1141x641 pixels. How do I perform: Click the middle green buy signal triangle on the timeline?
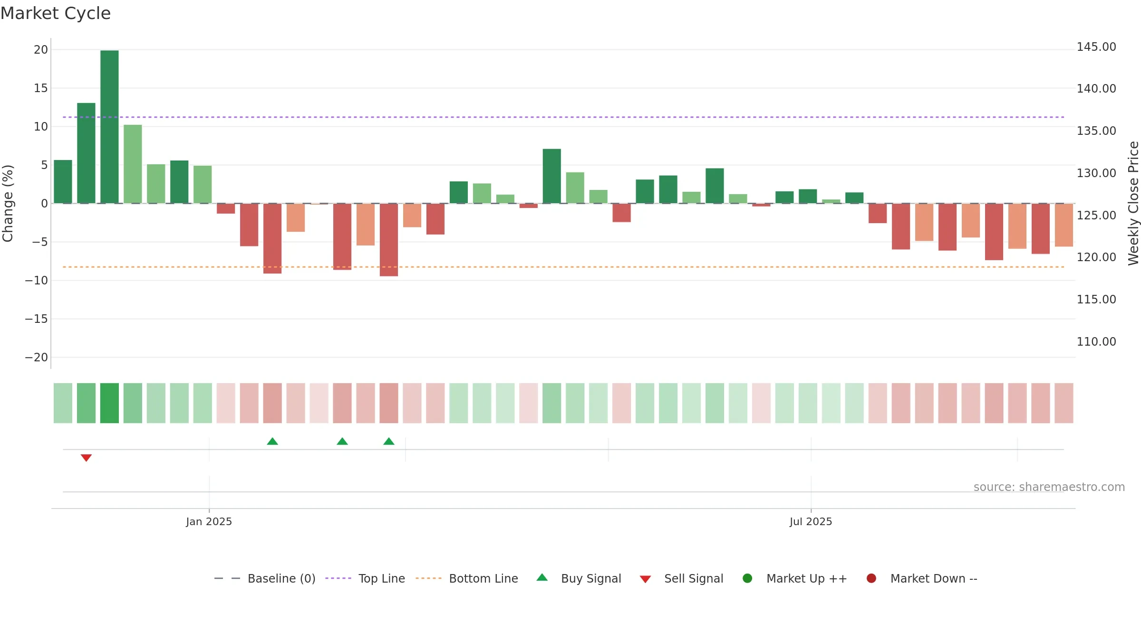342,441
